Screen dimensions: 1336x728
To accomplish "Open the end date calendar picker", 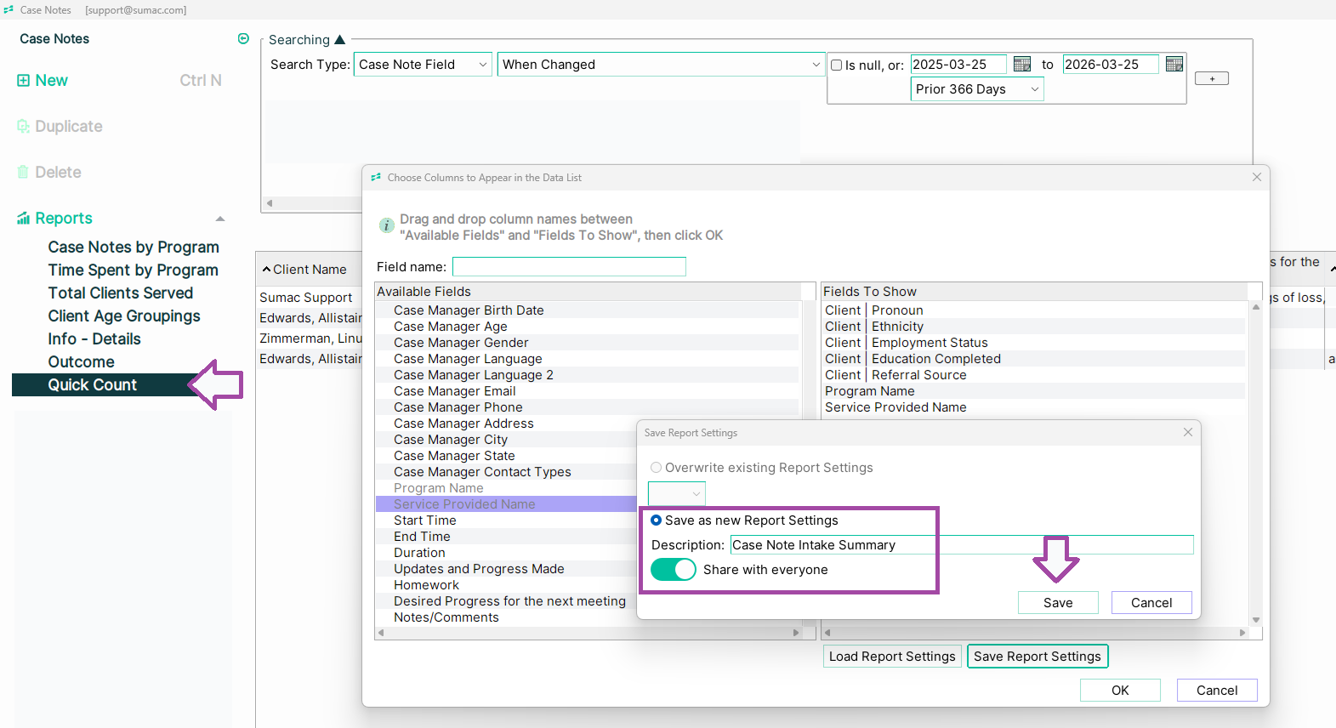I will pos(1174,65).
